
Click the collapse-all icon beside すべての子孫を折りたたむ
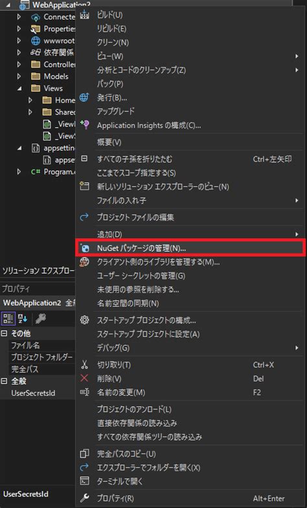(84, 159)
